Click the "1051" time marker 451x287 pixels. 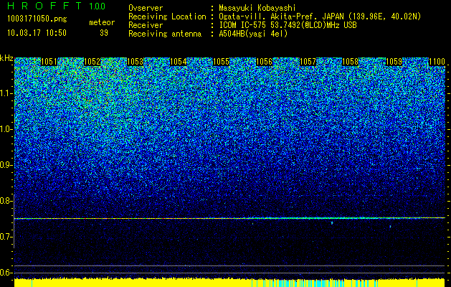tap(49, 62)
